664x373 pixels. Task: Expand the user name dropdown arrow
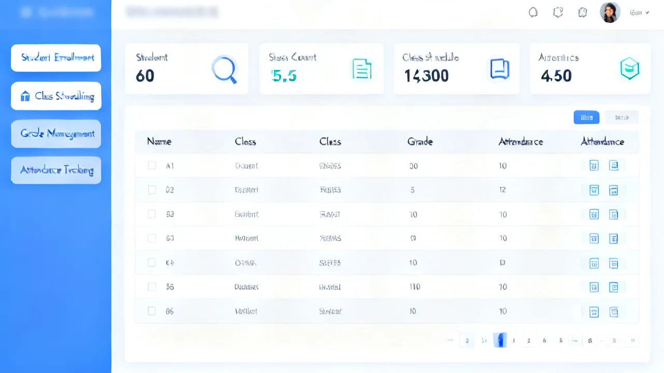tap(647, 13)
